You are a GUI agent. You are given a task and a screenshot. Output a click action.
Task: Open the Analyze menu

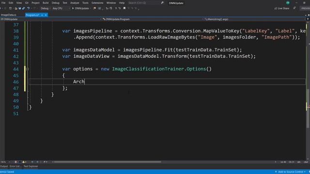(75, 3)
